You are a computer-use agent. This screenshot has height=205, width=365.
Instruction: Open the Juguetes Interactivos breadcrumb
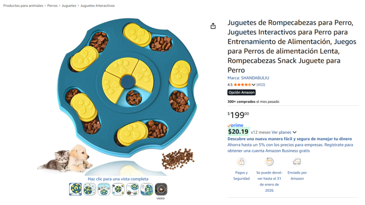(x=97, y=6)
